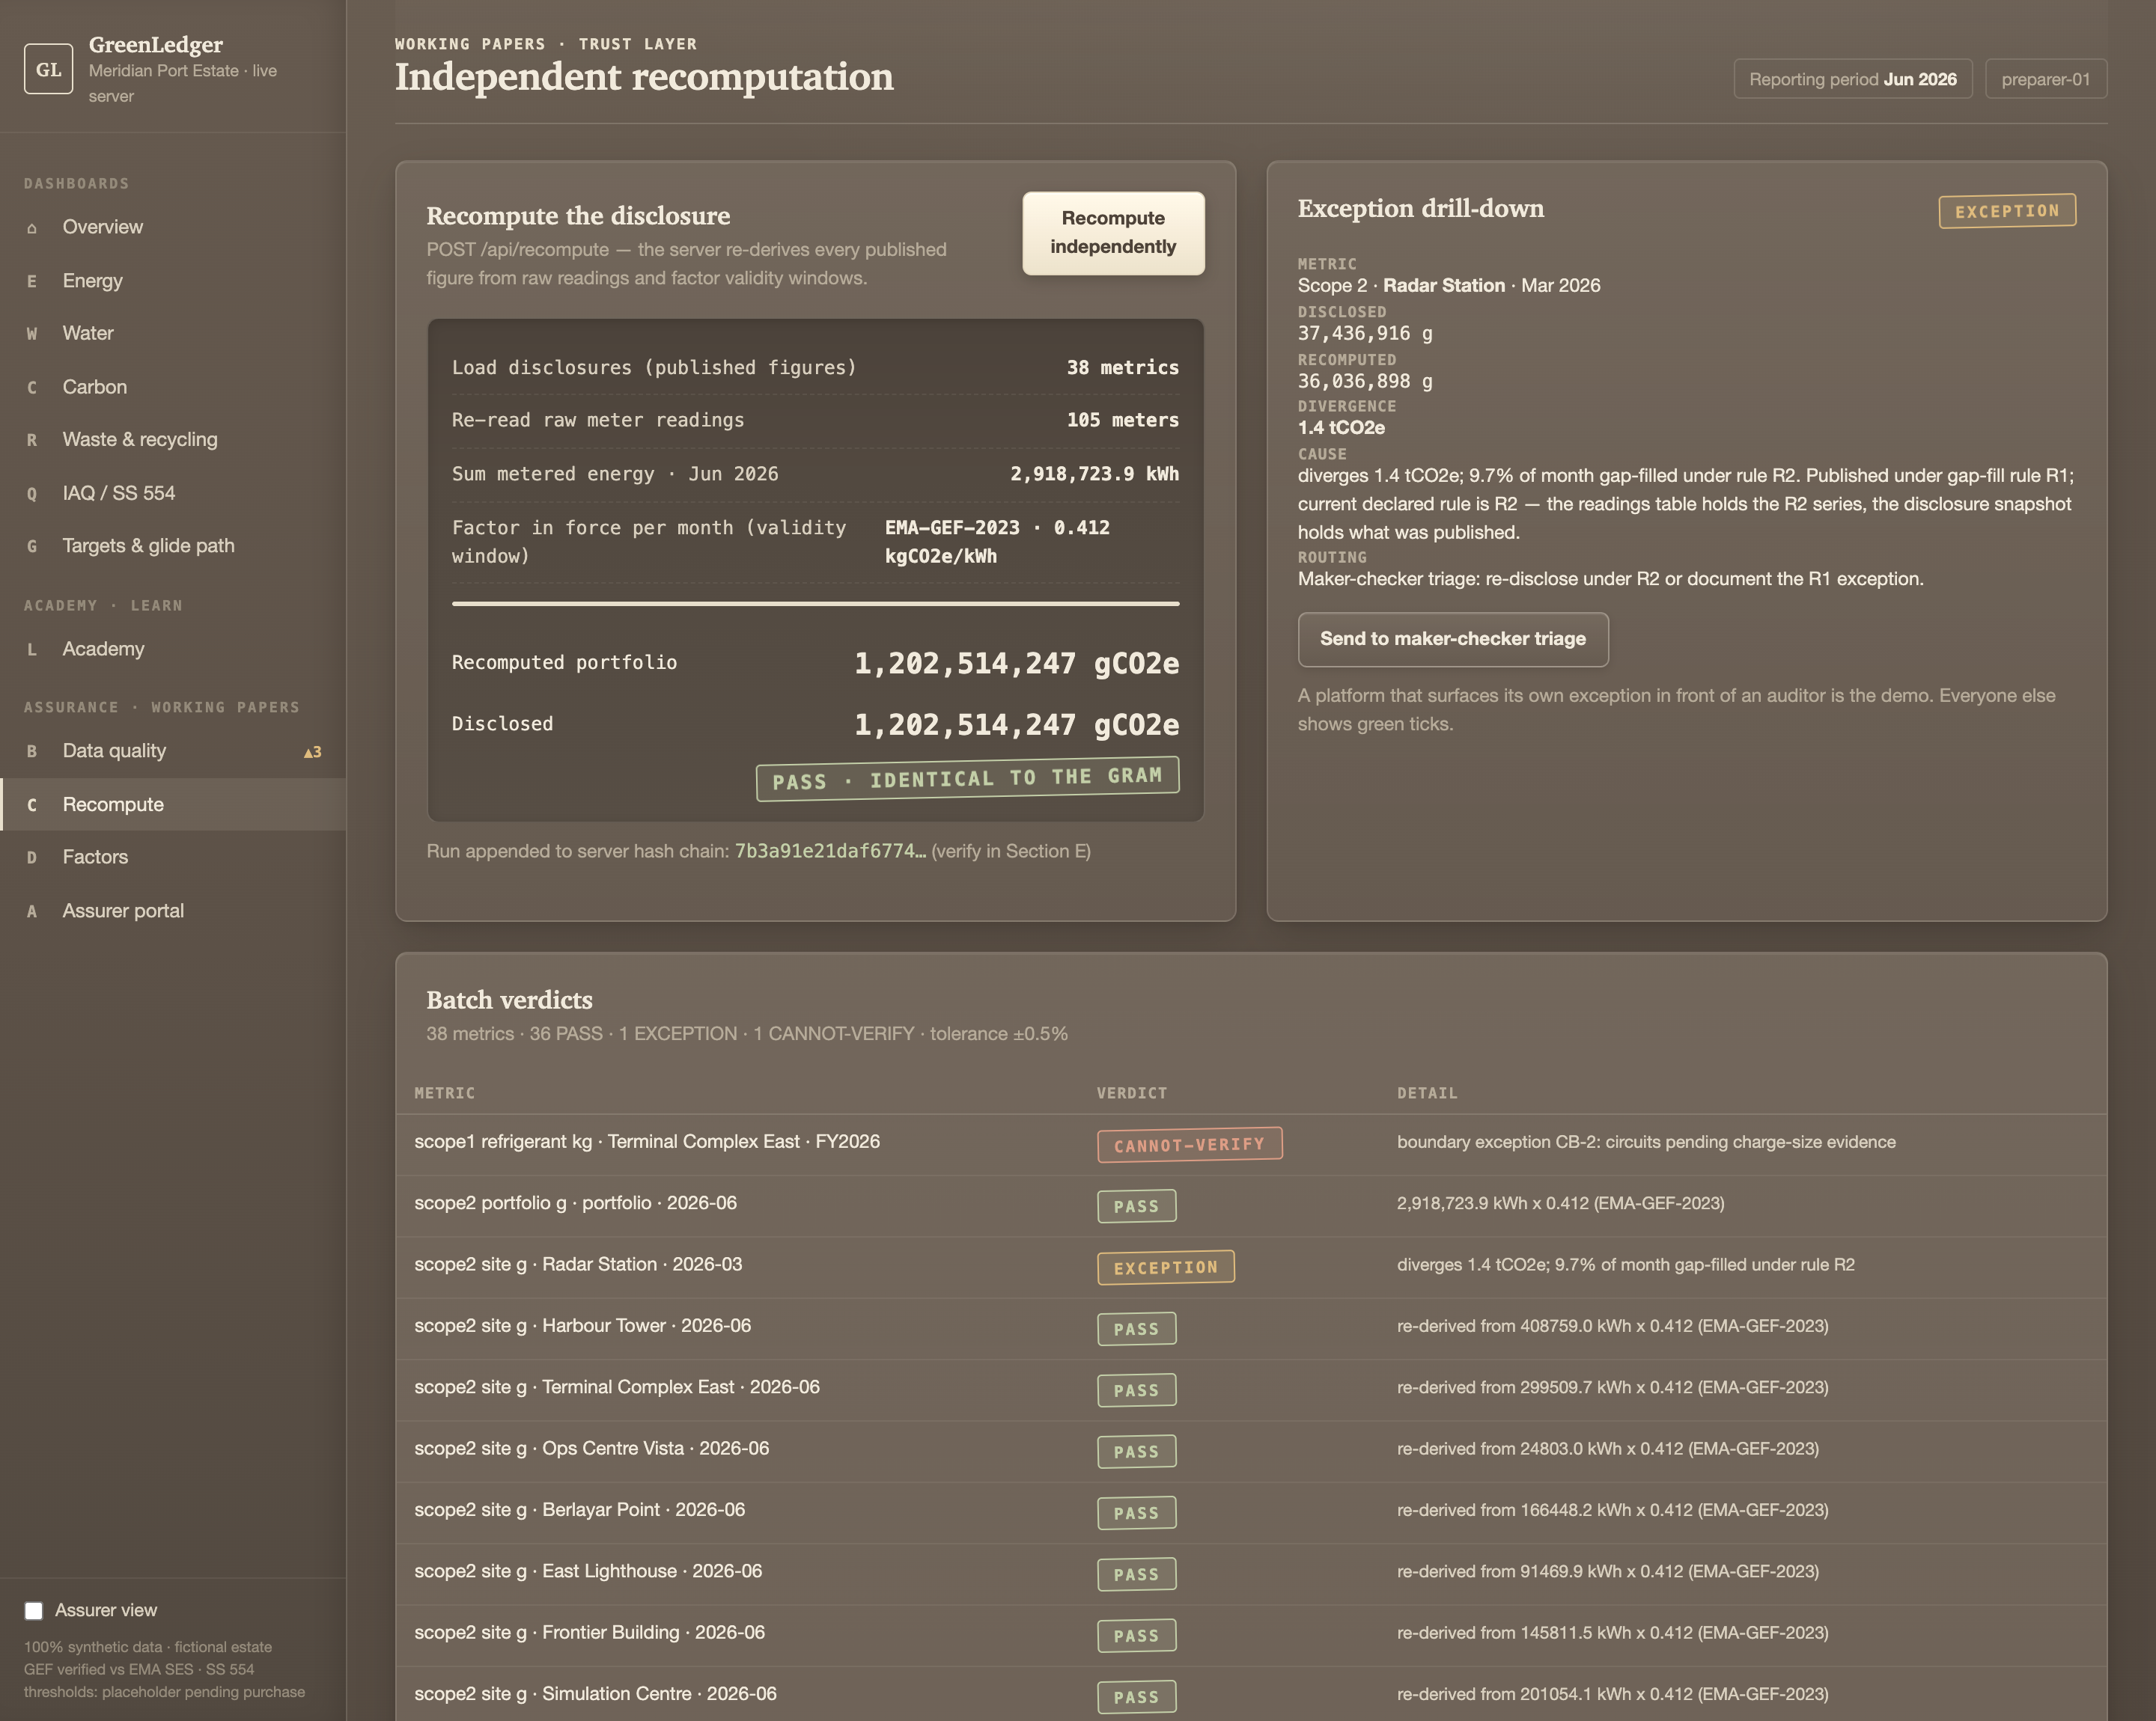Send to maker-checker triage
Screen dimensions: 2156x1721
(1452, 638)
